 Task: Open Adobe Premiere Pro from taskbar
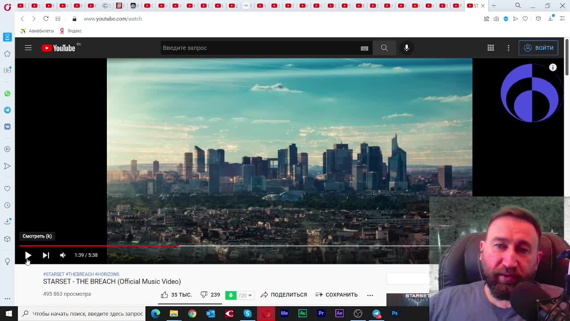[321, 313]
